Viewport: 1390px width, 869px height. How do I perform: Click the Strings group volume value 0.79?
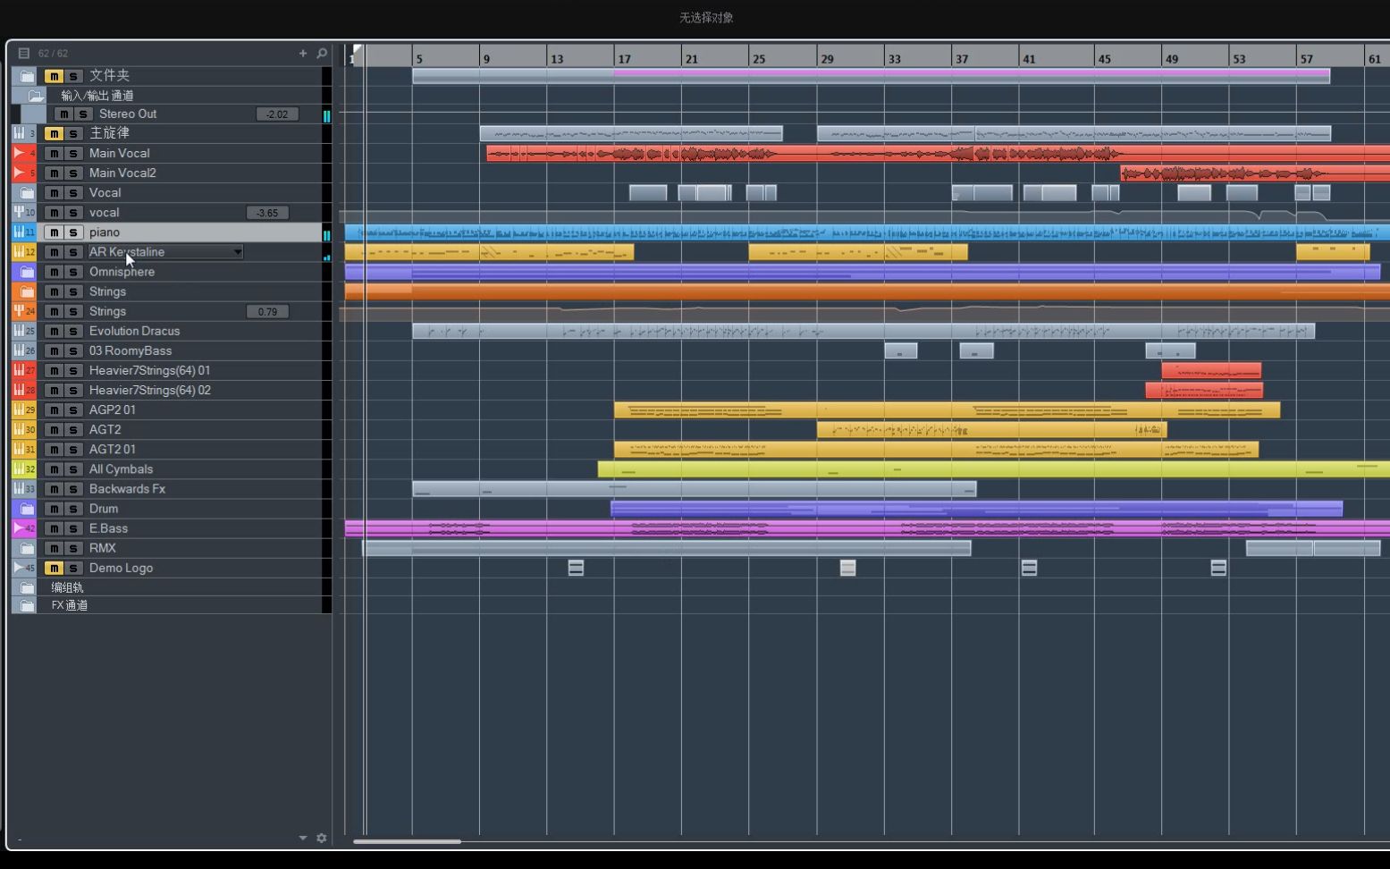(x=267, y=312)
